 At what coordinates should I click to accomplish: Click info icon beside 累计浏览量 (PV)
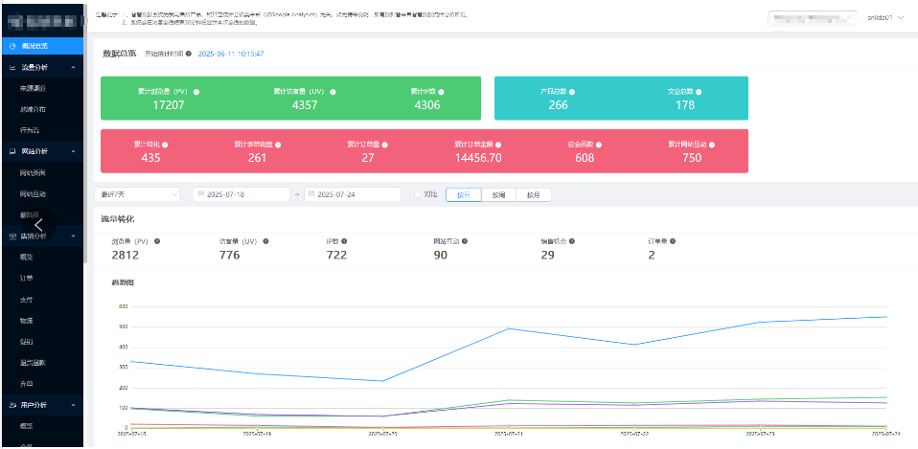195,92
